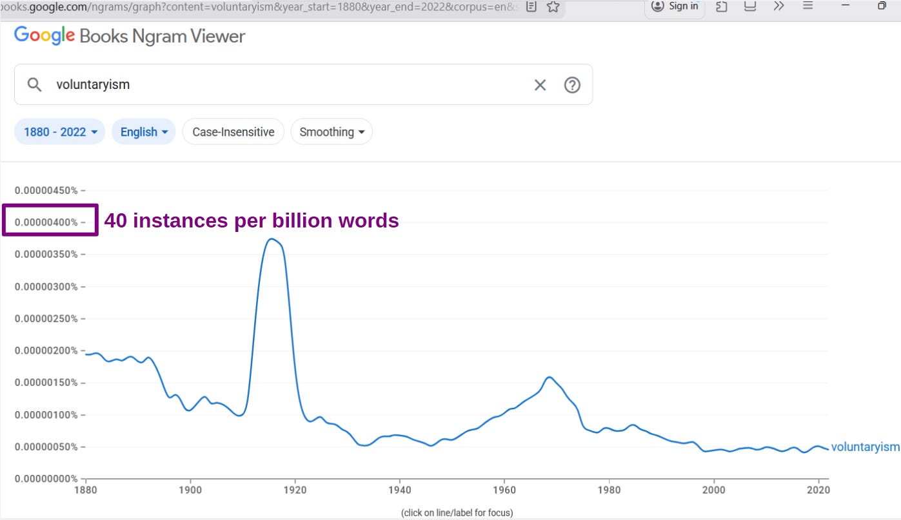The image size is (901, 520).
Task: Open the browser hamburger menu
Action: [x=807, y=6]
